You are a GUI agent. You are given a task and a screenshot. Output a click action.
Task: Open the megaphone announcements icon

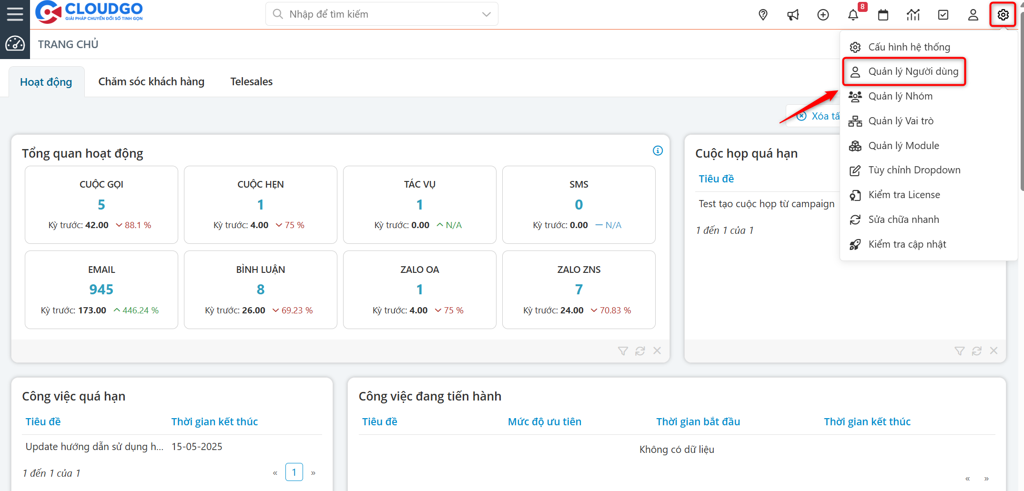[793, 15]
